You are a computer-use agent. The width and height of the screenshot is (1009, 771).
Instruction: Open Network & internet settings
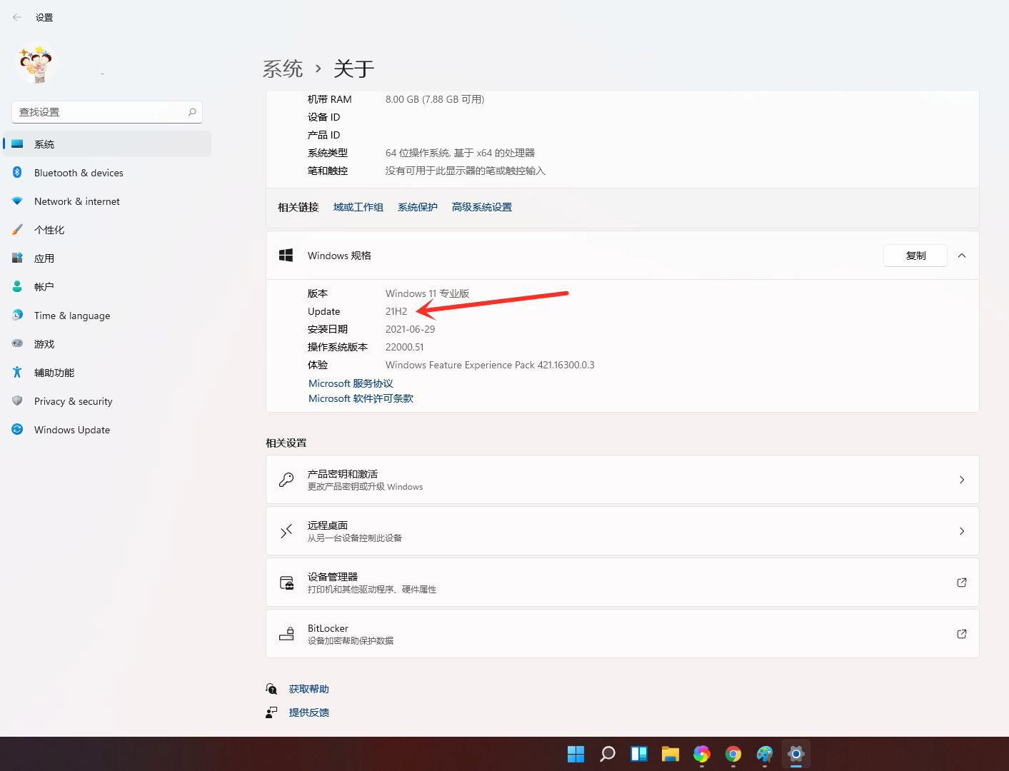[x=76, y=201]
